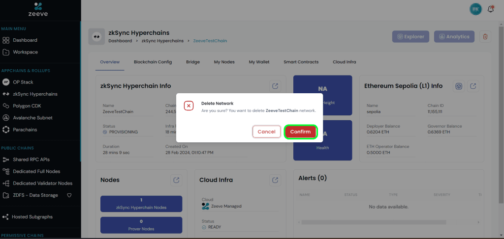Viewport: 504px width, 239px height.
Task: Click the Governor Balance 0.6369 ETH value
Action: tap(439, 132)
